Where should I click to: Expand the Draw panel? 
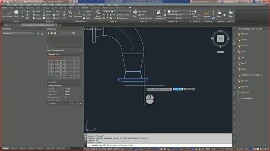pyautogui.click(x=16, y=21)
